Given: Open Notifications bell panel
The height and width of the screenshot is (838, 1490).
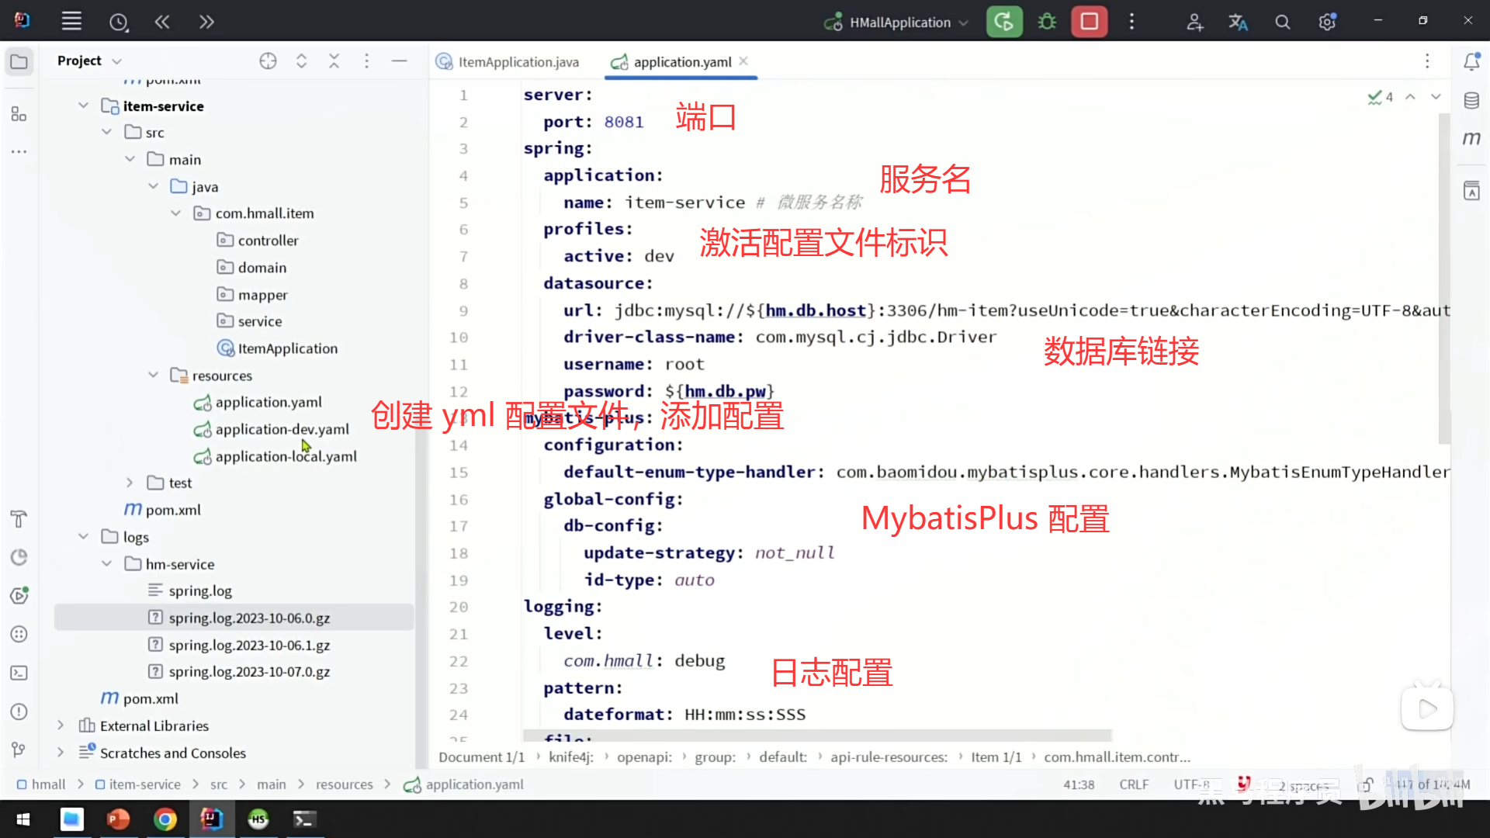Looking at the screenshot, I should [x=1471, y=61].
